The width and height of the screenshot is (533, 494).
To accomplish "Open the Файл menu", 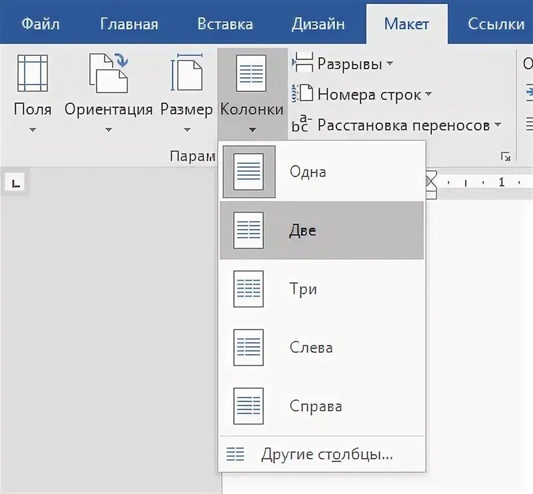I will [41, 24].
